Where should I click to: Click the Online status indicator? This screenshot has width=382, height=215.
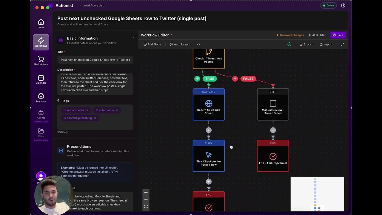point(329,5)
